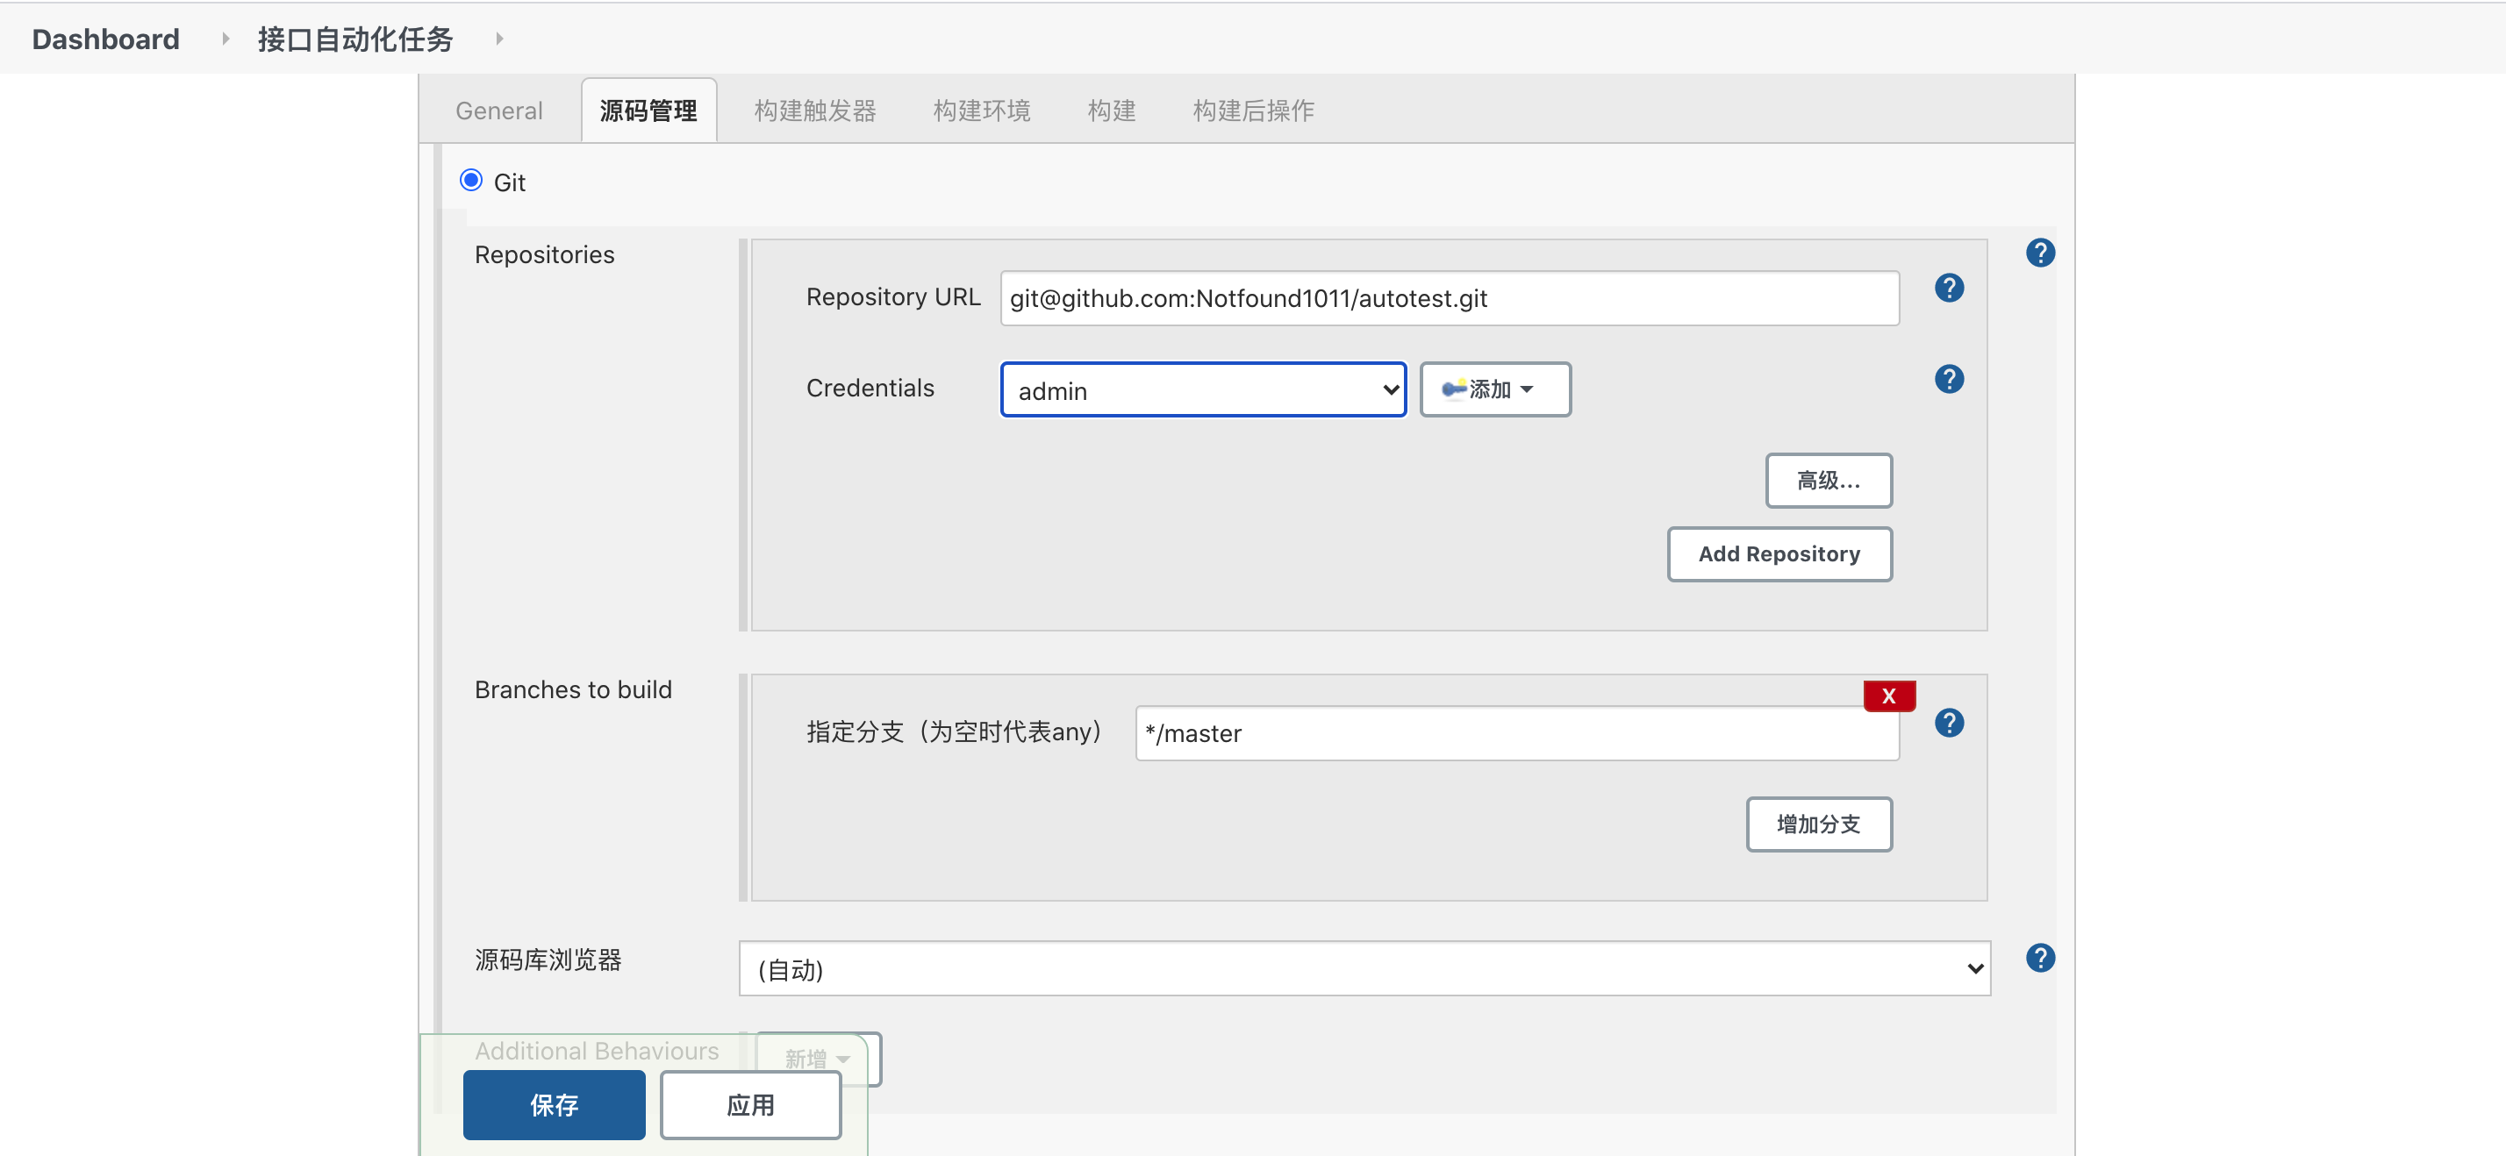Expand breadcrumb arrow after 接口自动化任务
The height and width of the screenshot is (1156, 2506).
499,39
